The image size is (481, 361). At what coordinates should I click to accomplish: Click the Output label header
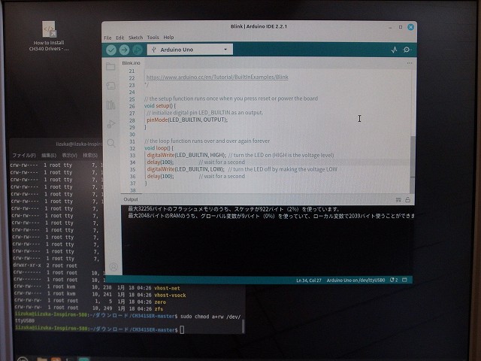(131, 199)
